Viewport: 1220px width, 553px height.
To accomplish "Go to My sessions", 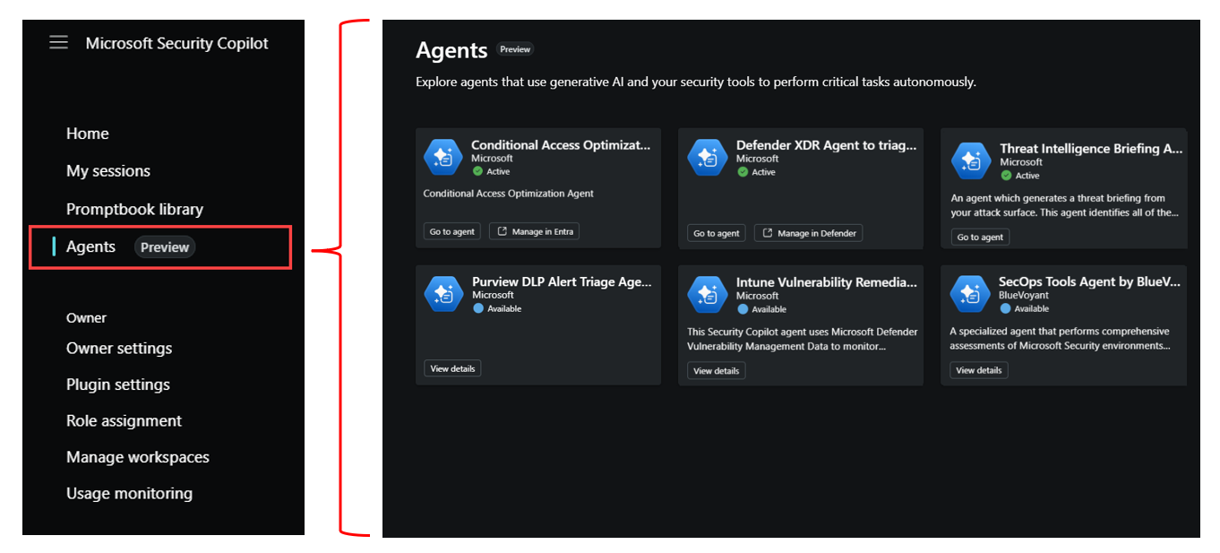I will 108,171.
